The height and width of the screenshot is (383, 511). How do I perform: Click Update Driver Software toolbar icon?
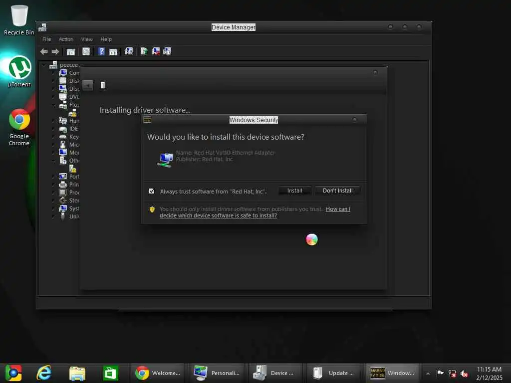pos(144,51)
